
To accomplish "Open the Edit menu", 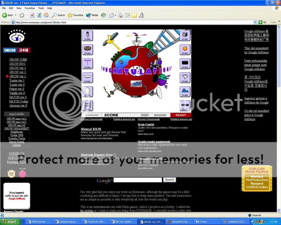I will click(x=11, y=8).
